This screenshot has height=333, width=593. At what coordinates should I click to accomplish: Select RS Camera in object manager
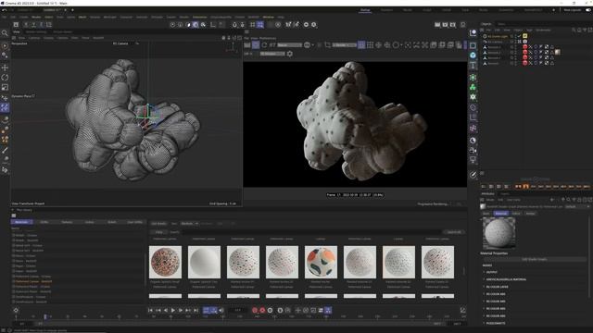tap(495, 42)
